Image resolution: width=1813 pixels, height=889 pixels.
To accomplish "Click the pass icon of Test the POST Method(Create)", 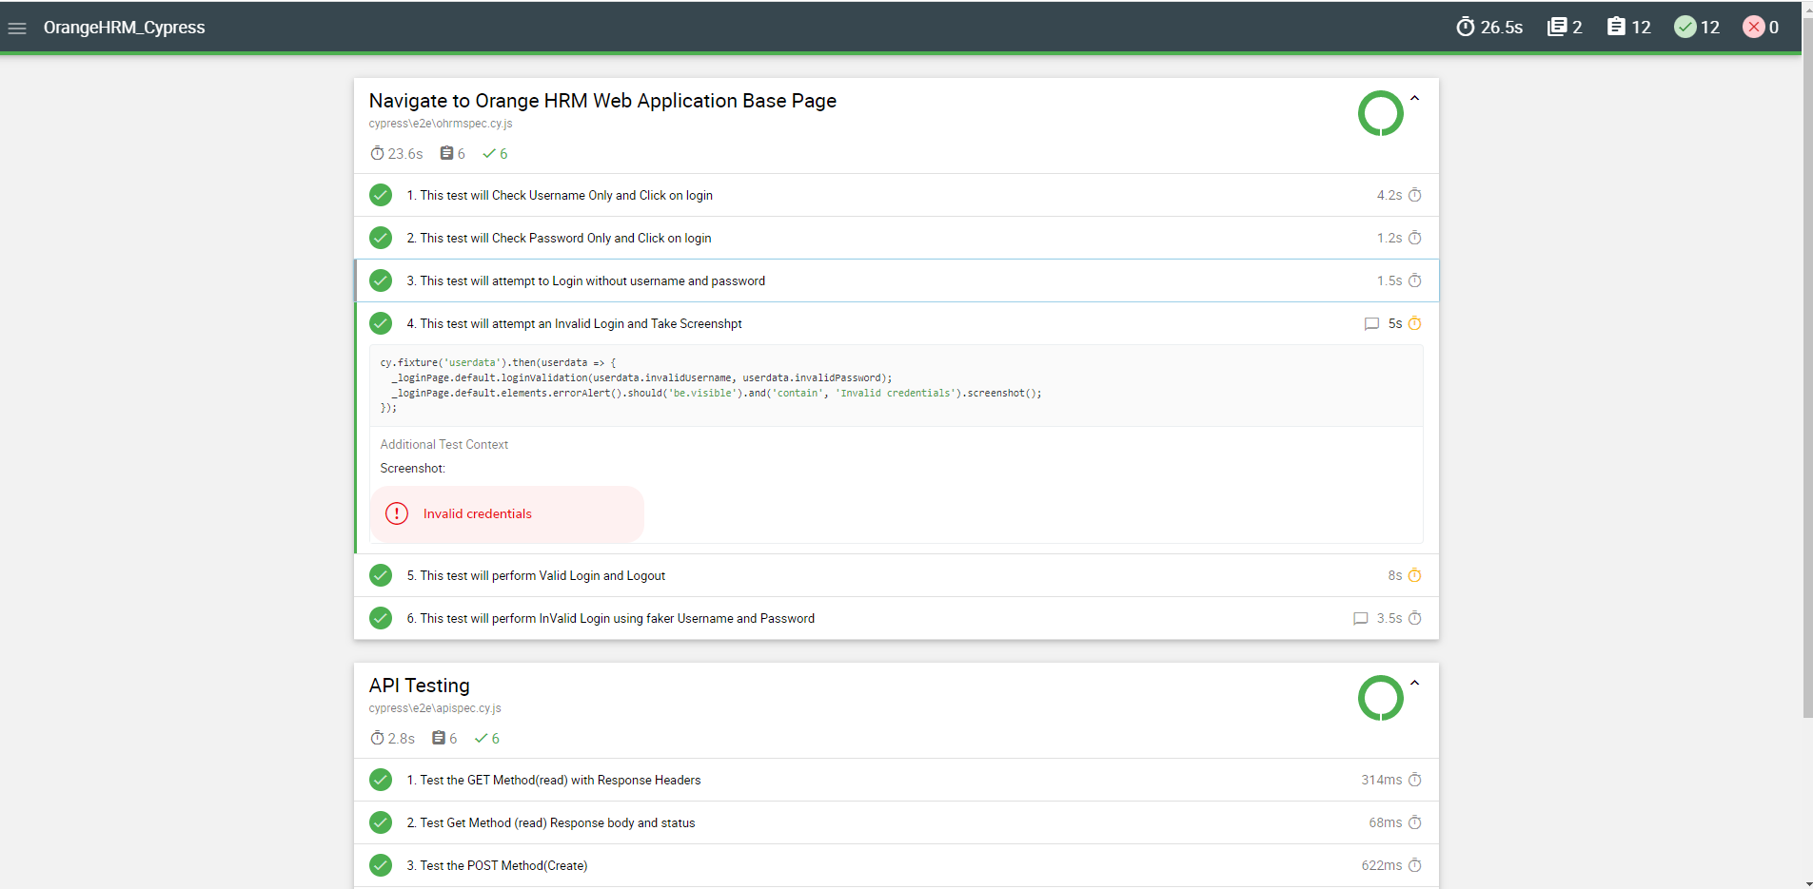I will [x=381, y=865].
